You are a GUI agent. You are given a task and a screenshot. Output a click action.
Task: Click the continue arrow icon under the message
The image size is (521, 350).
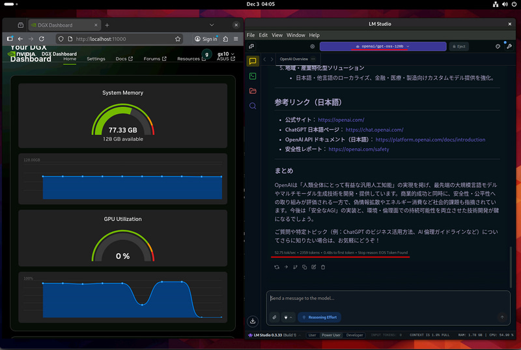pos(286,267)
